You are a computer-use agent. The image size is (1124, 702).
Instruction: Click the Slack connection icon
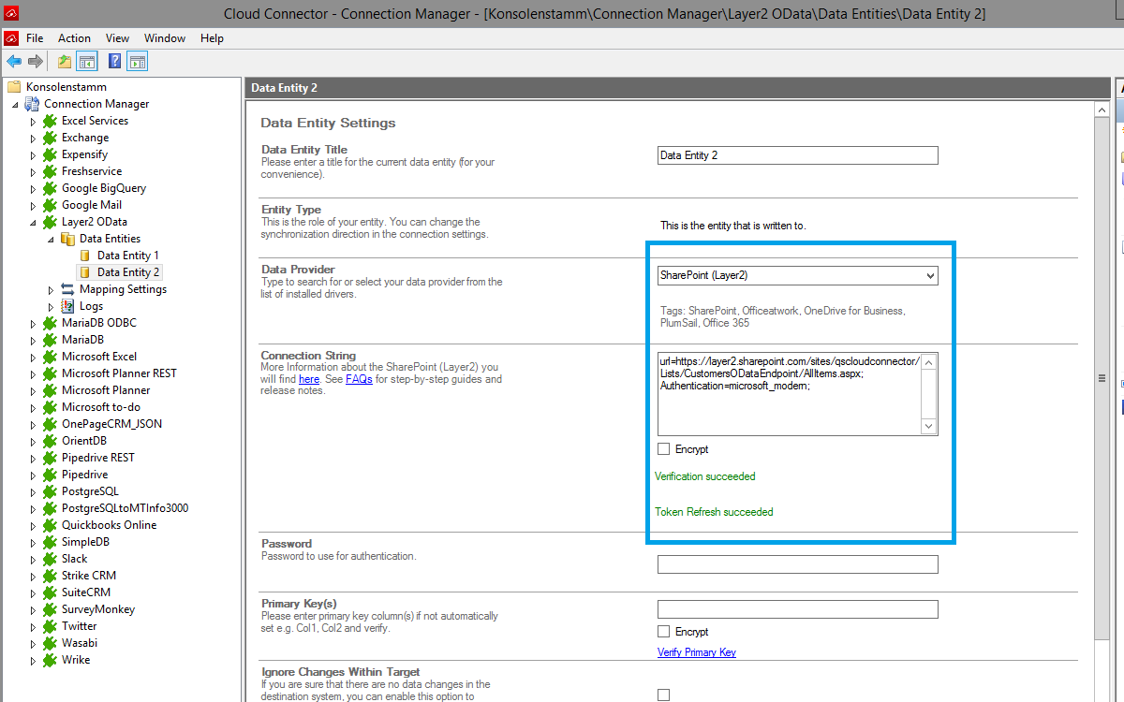click(x=51, y=559)
